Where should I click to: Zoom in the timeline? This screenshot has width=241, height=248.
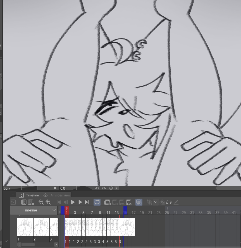(48, 202)
